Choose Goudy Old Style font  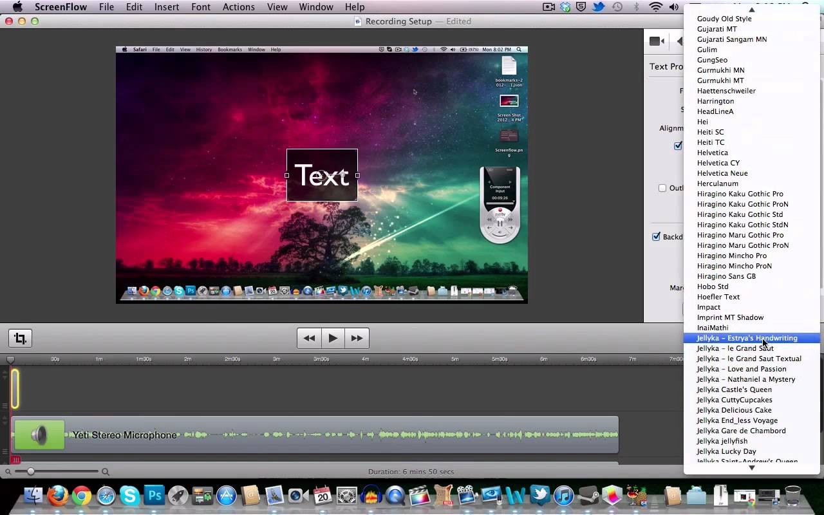pyautogui.click(x=751, y=19)
